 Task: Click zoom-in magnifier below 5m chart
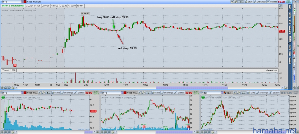[6, 132]
